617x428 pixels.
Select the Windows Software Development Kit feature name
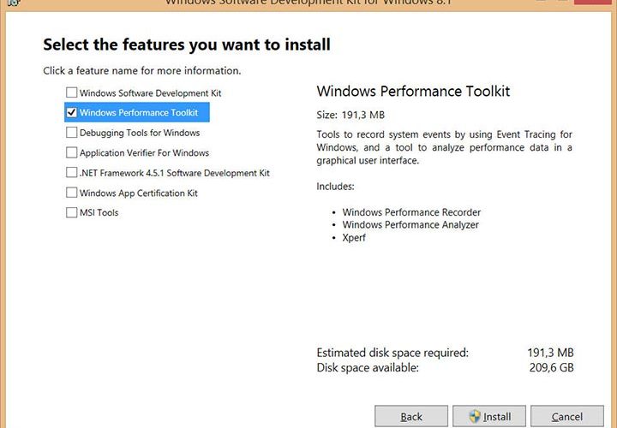150,92
